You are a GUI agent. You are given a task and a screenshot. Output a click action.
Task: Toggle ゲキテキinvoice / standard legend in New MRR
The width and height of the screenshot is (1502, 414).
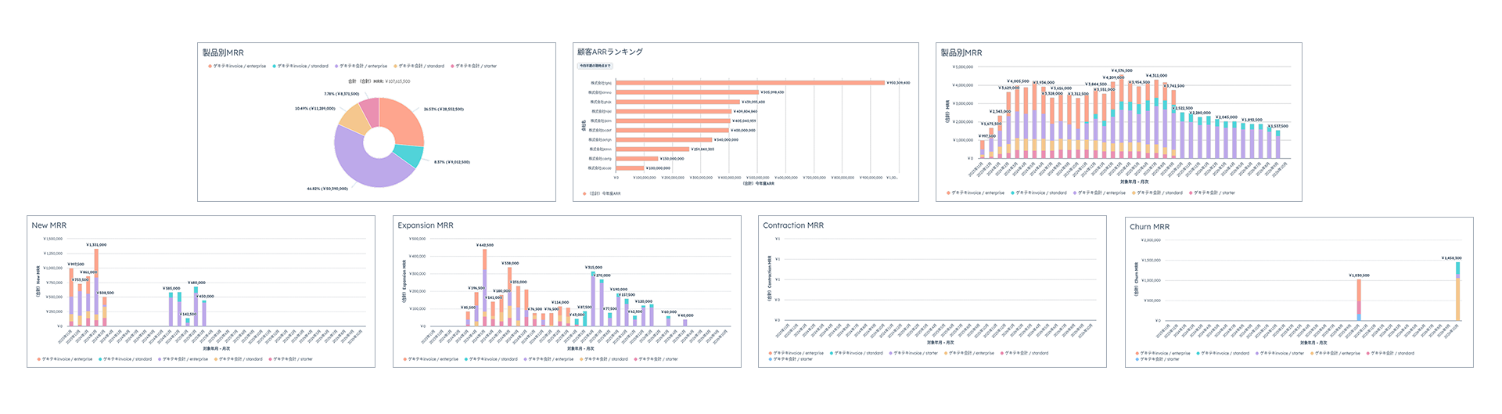(x=126, y=359)
